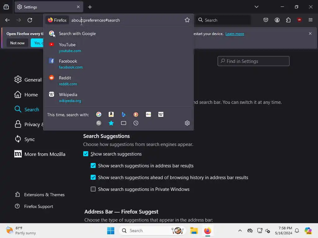The image size is (318, 238).
Task: Open File Explorer from taskbar
Action: 194,231
